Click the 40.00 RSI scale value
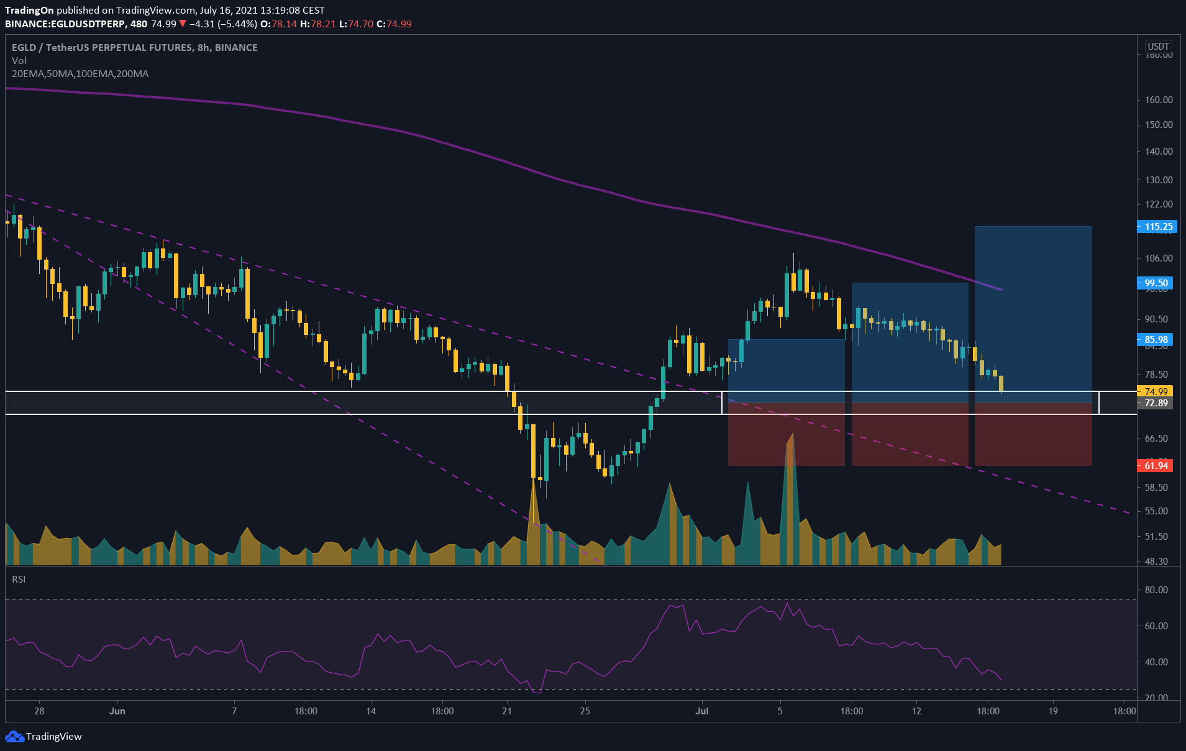The image size is (1186, 751). click(x=1156, y=662)
